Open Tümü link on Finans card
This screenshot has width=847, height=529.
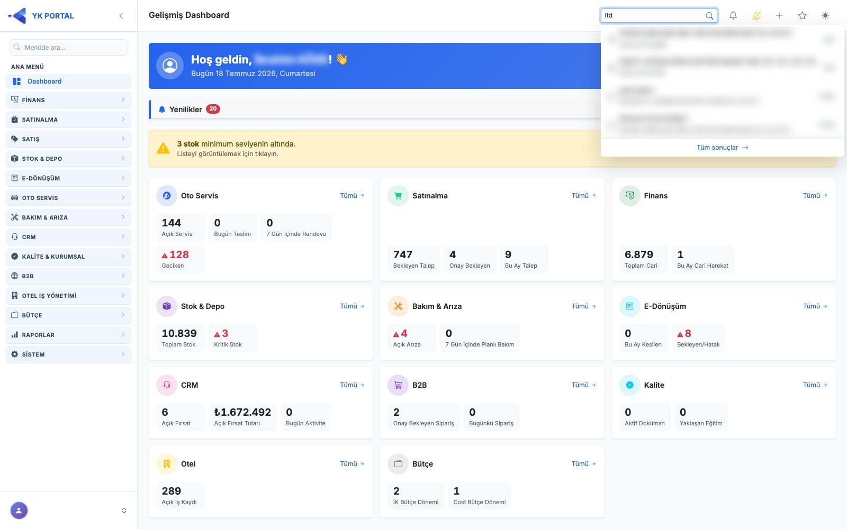(815, 196)
